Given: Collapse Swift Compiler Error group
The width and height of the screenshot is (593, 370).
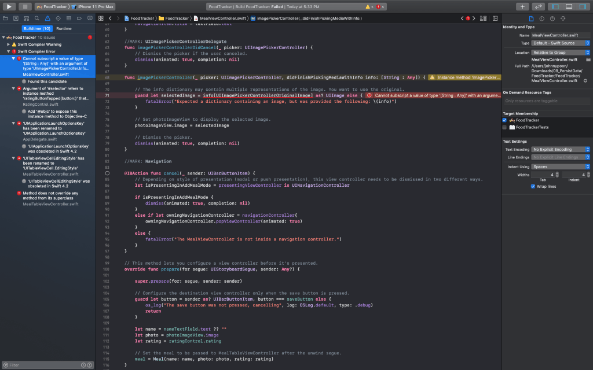Looking at the screenshot, I should [8, 51].
